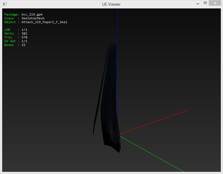Click the green "Package:" label
223x174 pixels.
(x=12, y=14)
